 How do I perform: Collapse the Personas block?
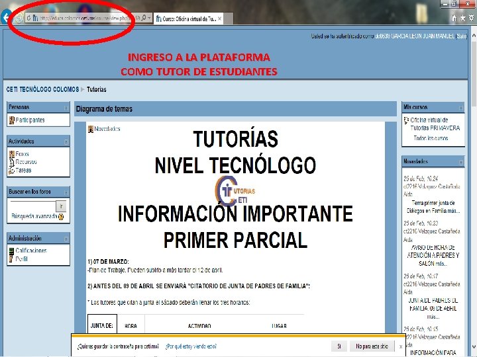pyautogui.click(x=66, y=108)
